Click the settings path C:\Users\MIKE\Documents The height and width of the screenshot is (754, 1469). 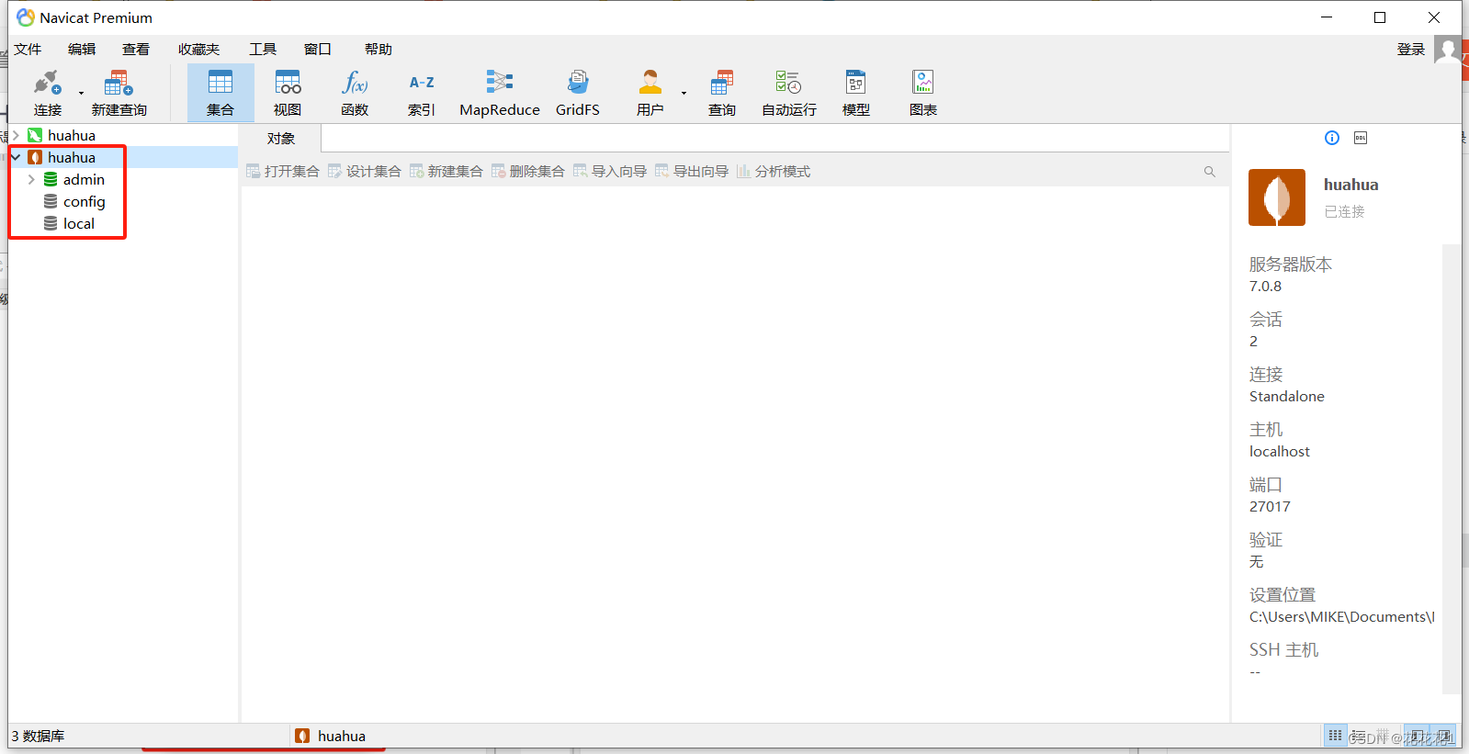click(x=1341, y=617)
